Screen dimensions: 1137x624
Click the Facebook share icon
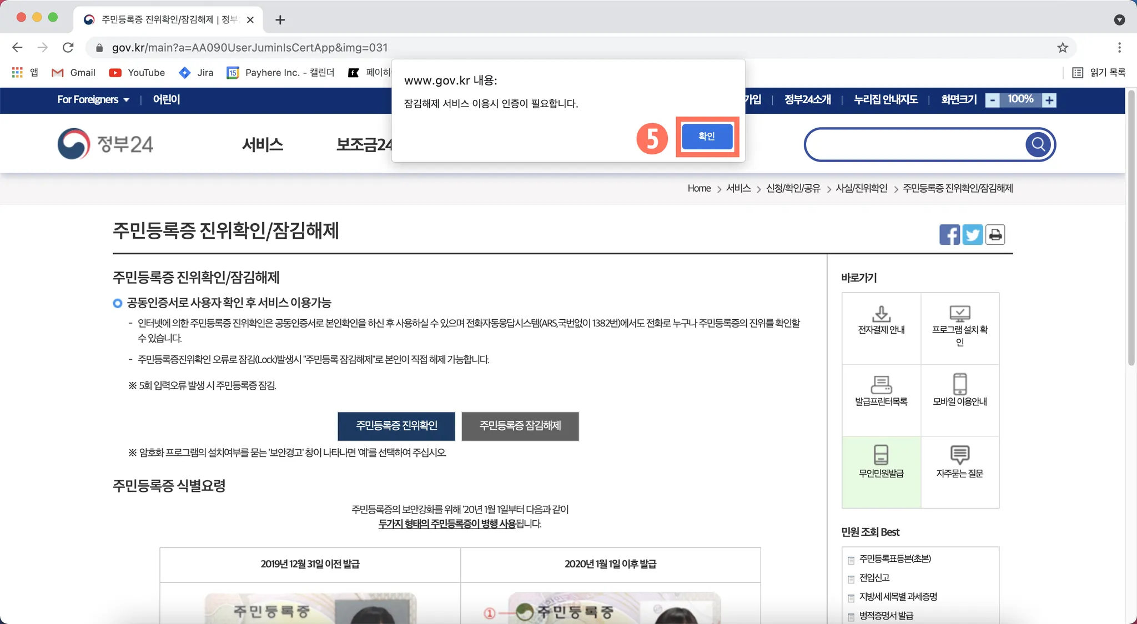949,235
